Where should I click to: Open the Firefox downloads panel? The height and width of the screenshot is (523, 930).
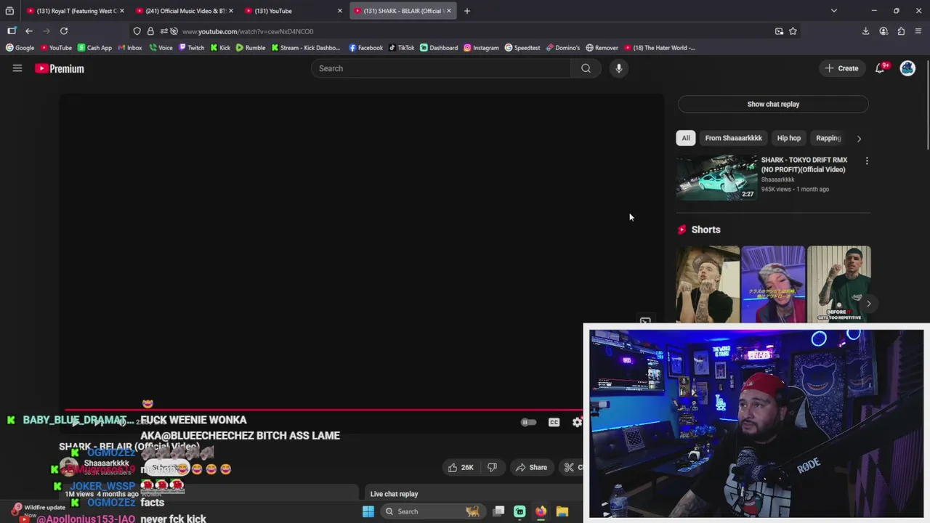coord(865,31)
